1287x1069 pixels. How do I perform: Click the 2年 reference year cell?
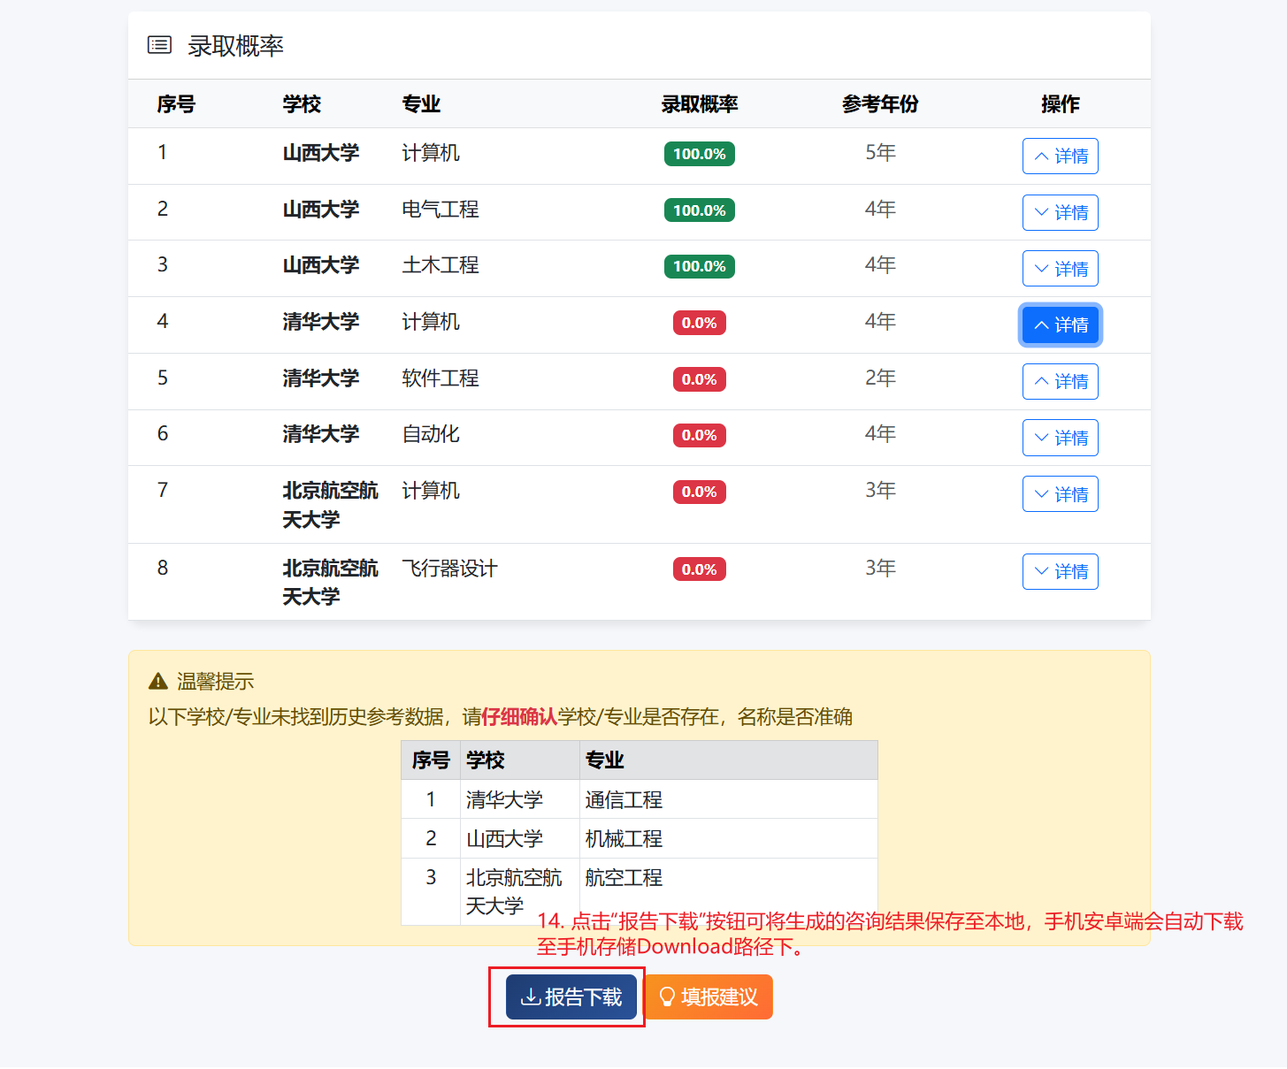[x=880, y=378]
